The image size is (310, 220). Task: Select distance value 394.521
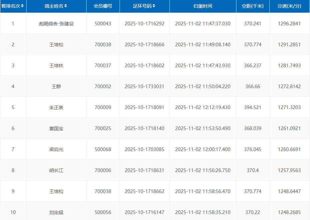tap(252, 108)
